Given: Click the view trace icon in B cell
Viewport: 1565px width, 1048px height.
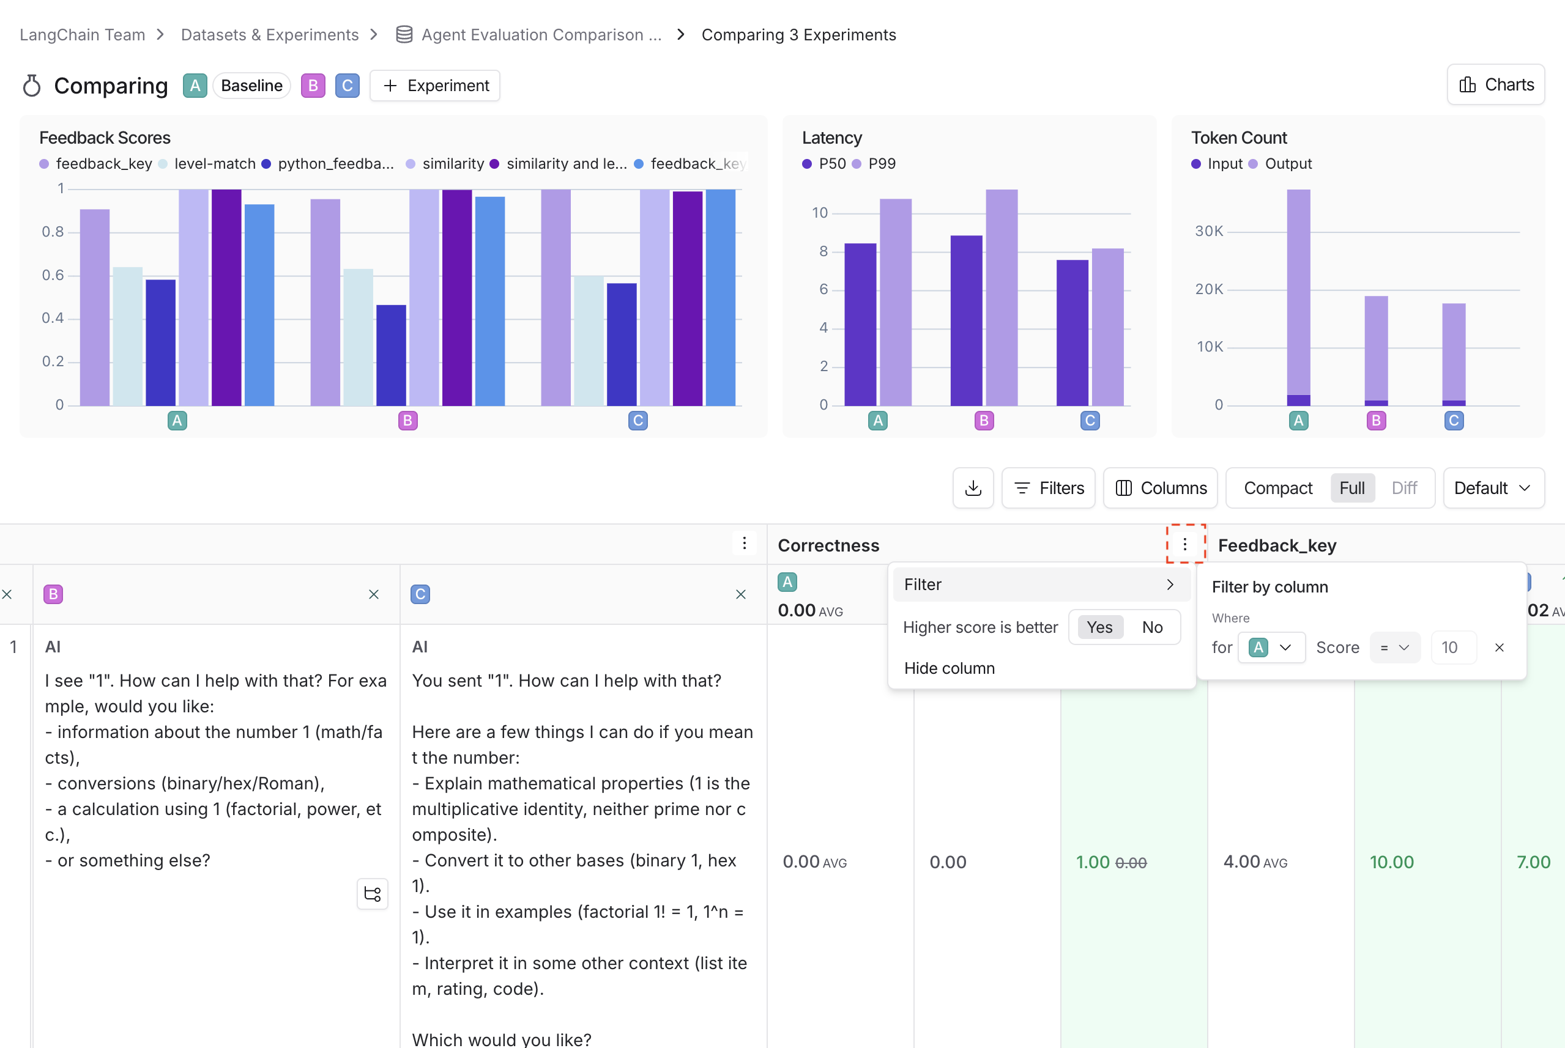Looking at the screenshot, I should tap(373, 893).
